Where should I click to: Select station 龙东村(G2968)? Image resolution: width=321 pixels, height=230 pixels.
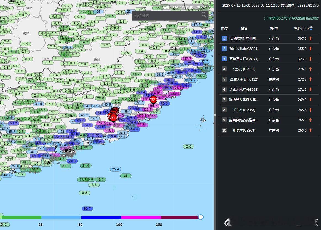click(244, 110)
